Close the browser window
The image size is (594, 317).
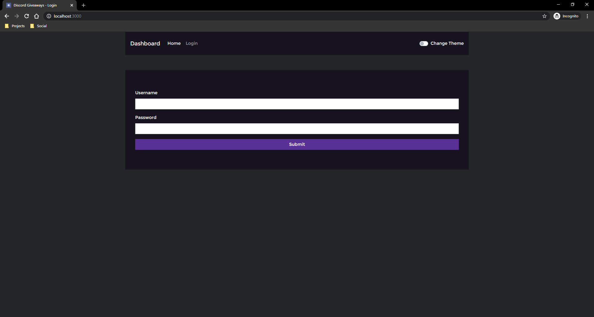coord(587,5)
